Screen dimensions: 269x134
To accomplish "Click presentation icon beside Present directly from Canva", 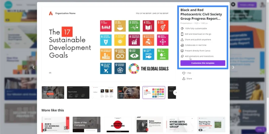I will pos(182,51).
